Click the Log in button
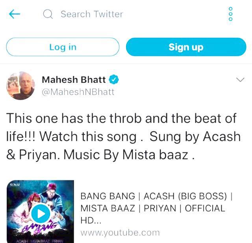The image size is (252, 243). [x=63, y=47]
